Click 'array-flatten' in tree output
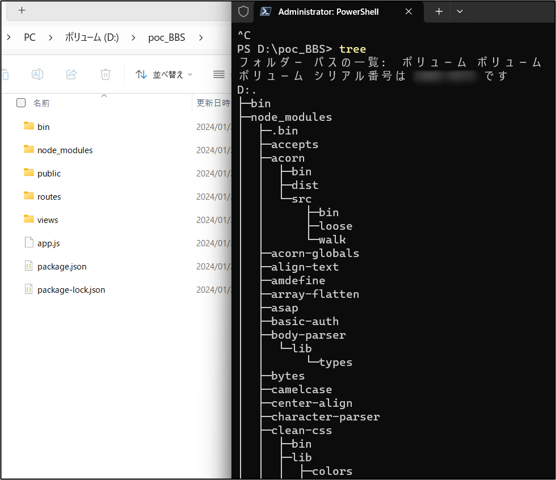The height and width of the screenshot is (480, 556). point(315,294)
